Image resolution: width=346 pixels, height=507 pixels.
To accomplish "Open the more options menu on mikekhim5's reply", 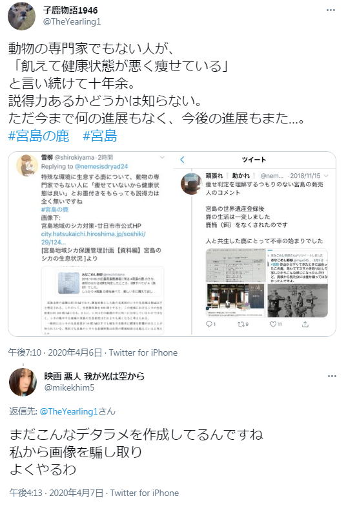I will point(332,376).
